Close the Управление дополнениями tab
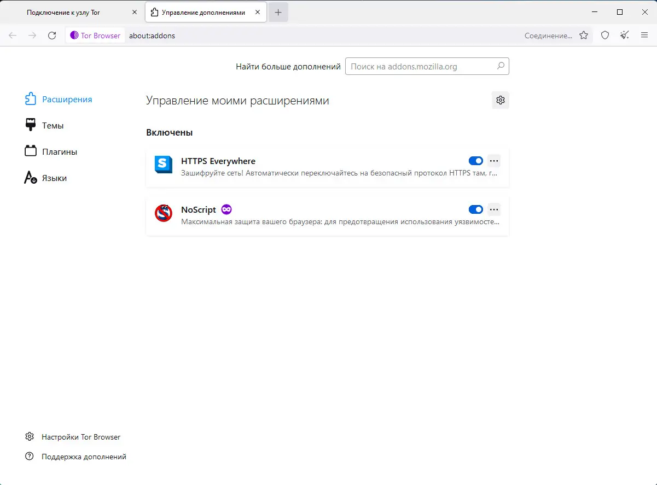 pos(257,13)
